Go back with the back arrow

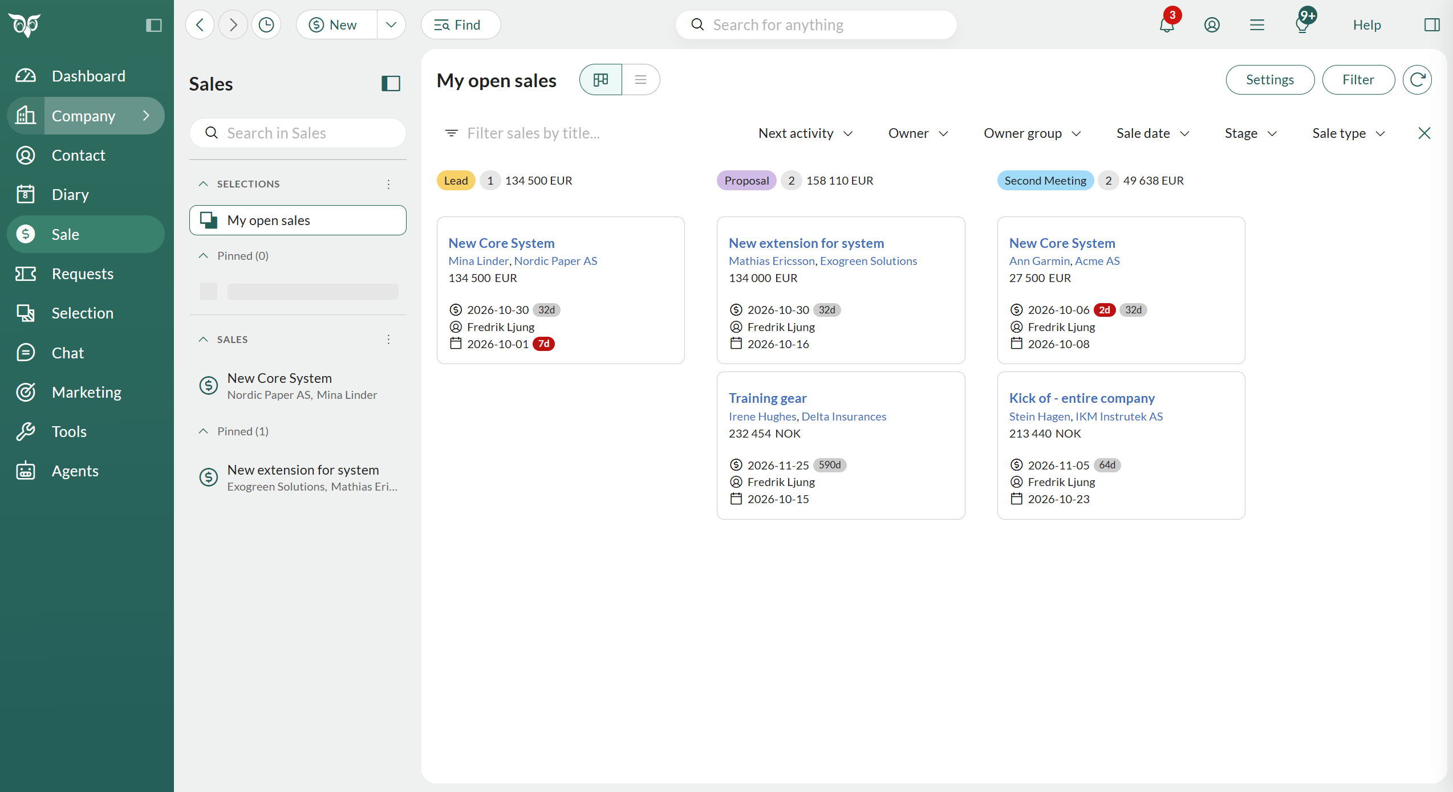(x=200, y=25)
